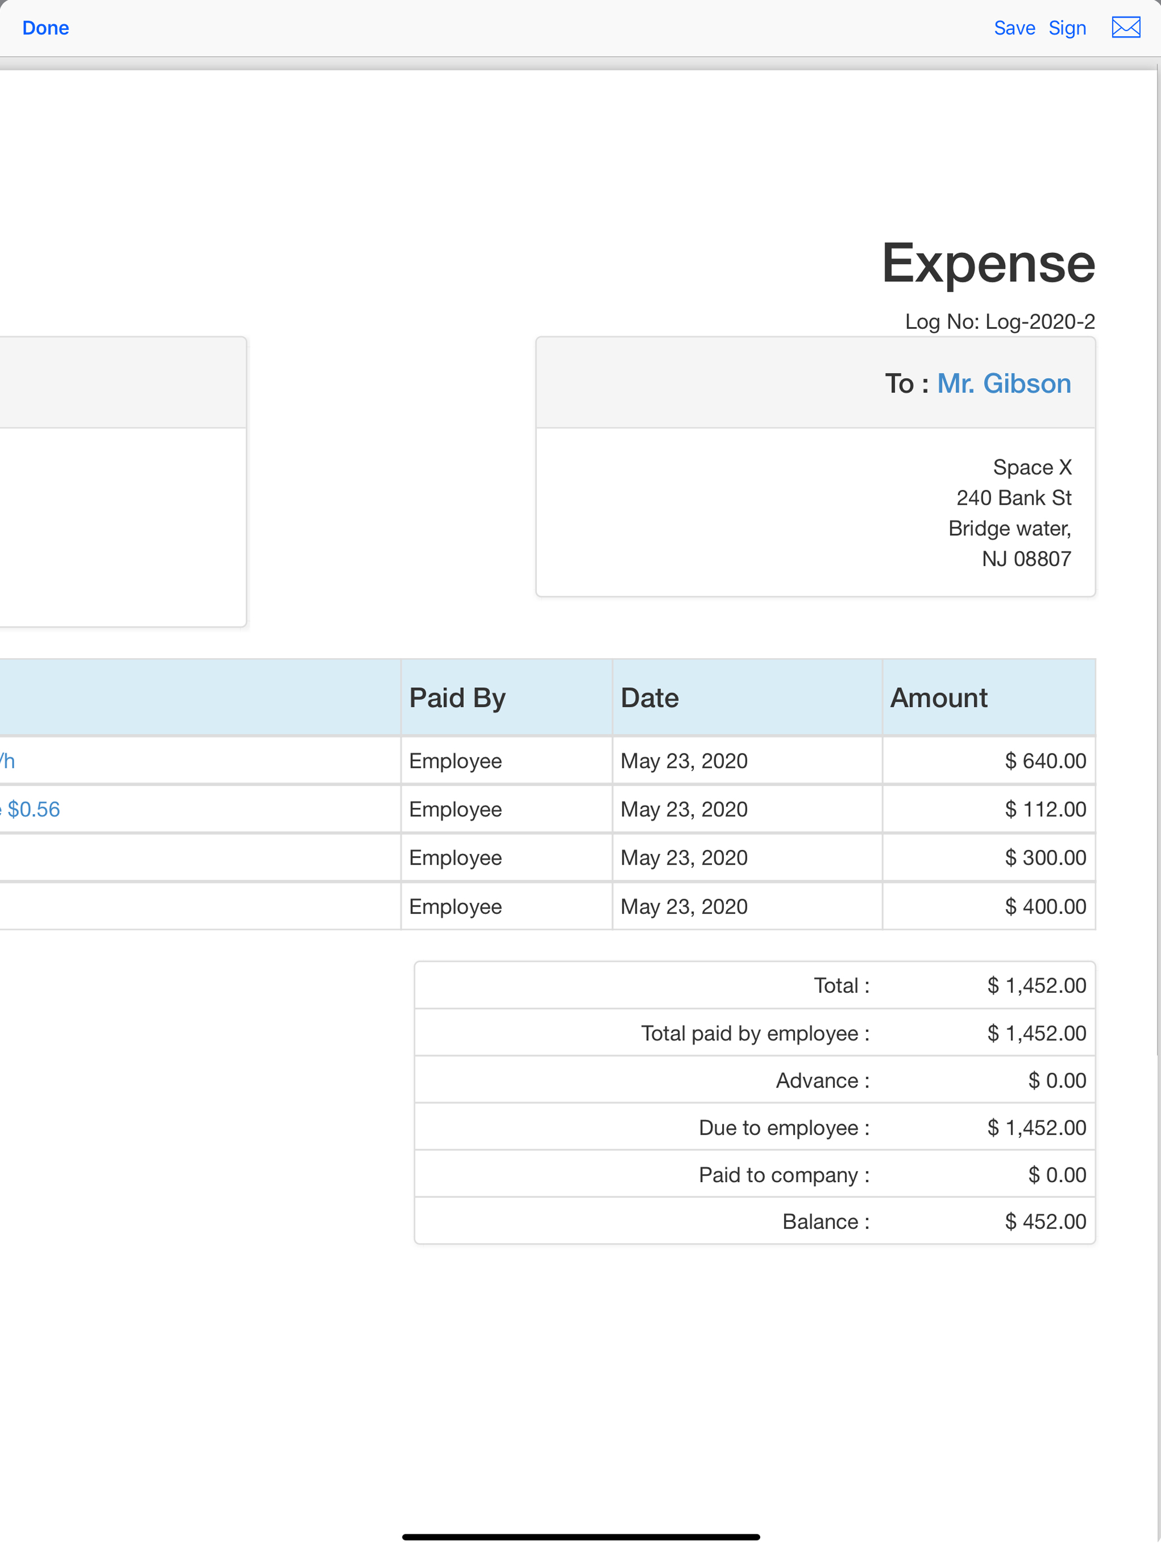
Task: Click the Total paid by employee label
Action: [756, 1034]
